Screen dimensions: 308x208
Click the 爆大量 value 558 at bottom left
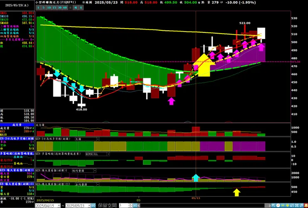29,194
